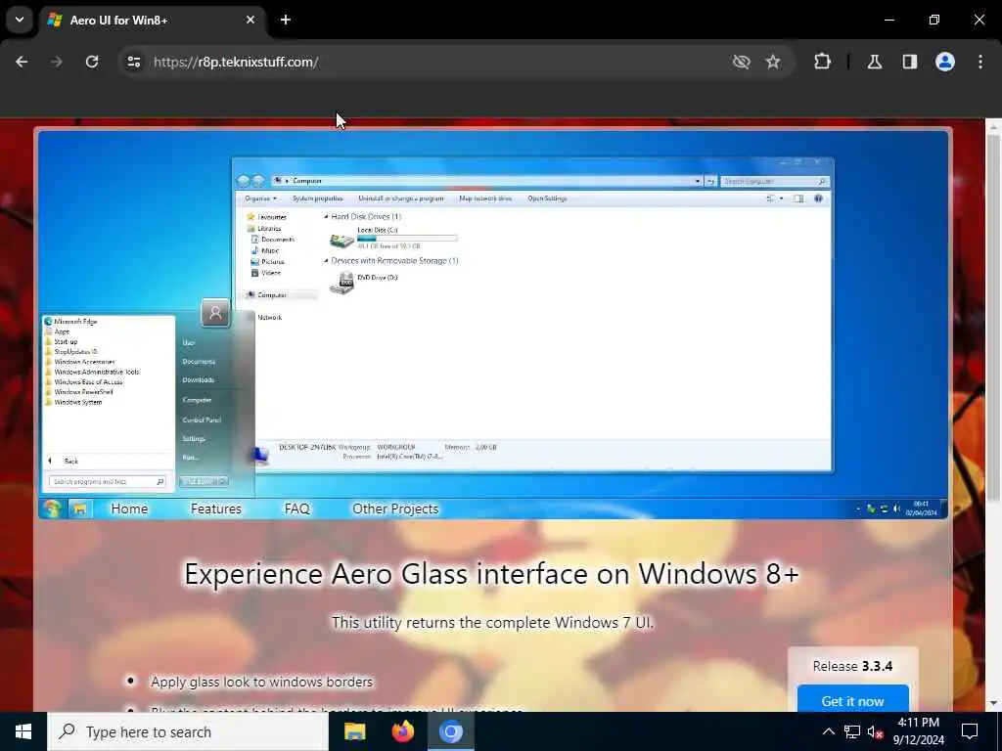Open Chrome Labs flask icon
This screenshot has height=751, width=1002.
[875, 62]
